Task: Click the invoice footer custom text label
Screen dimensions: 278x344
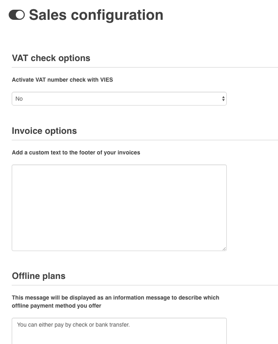Action: (76, 152)
